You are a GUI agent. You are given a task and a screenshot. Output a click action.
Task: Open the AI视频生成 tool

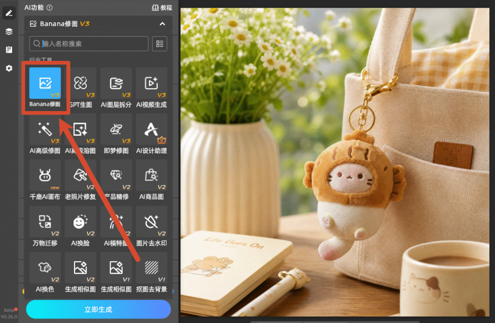(151, 88)
